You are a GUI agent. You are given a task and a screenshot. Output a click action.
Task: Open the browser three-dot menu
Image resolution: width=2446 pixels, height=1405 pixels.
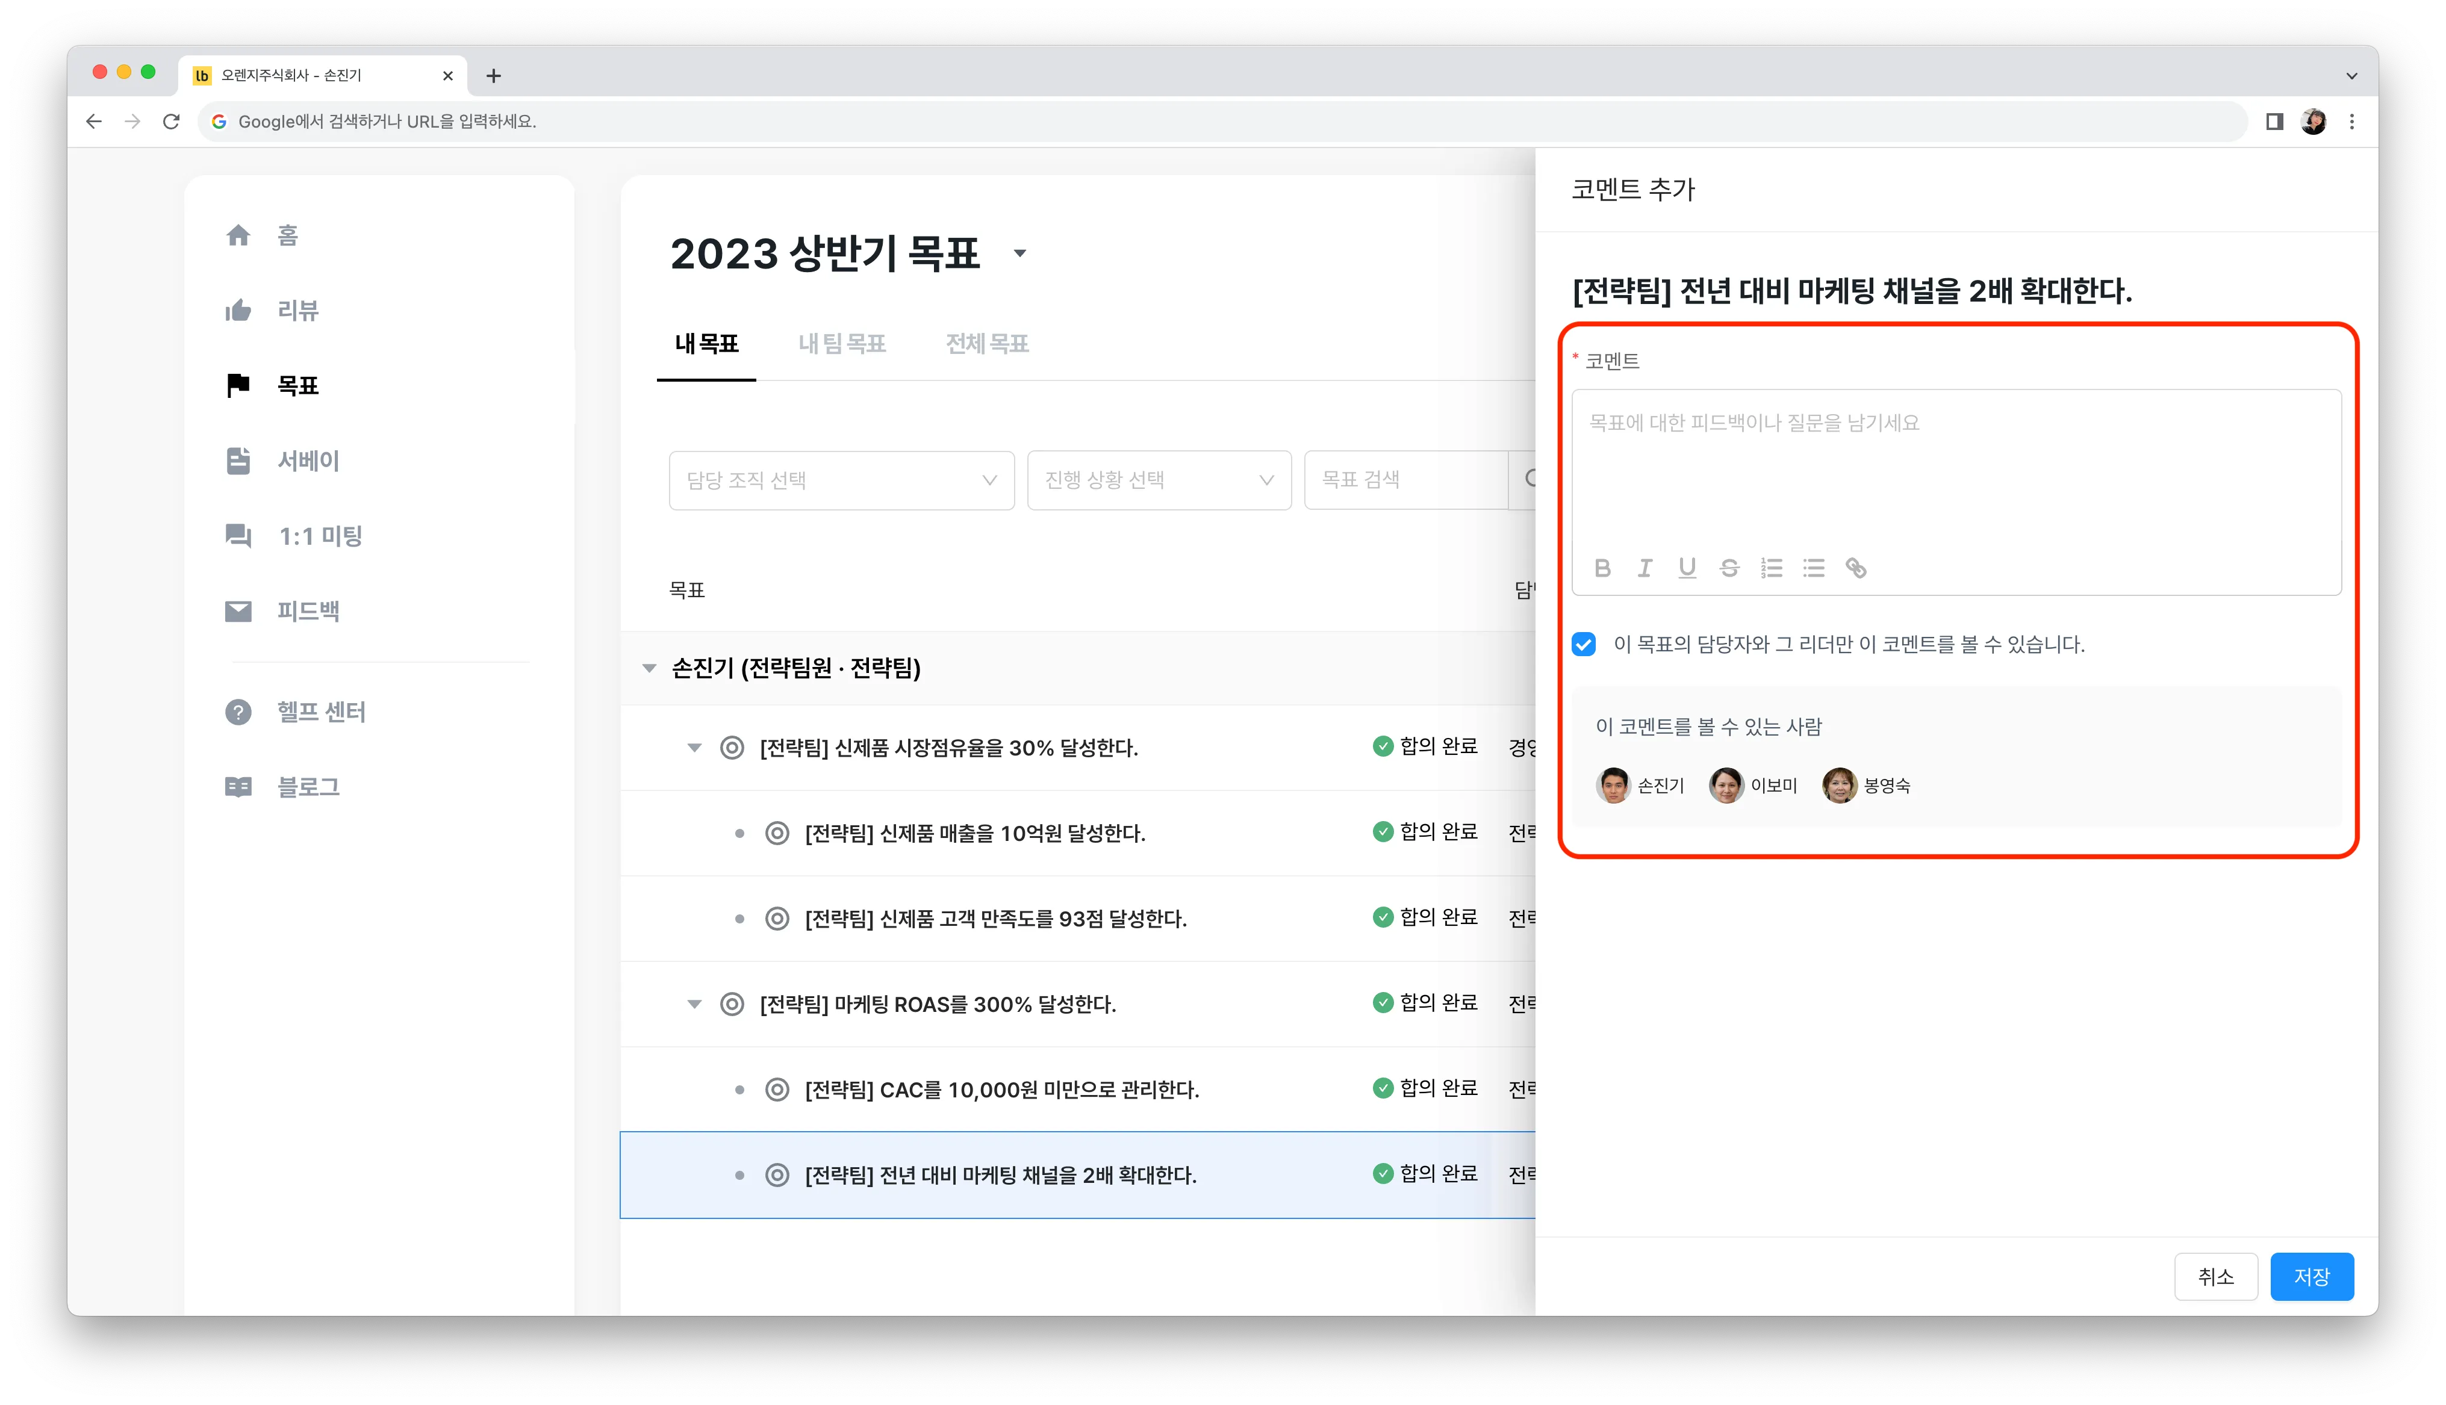coord(2353,122)
